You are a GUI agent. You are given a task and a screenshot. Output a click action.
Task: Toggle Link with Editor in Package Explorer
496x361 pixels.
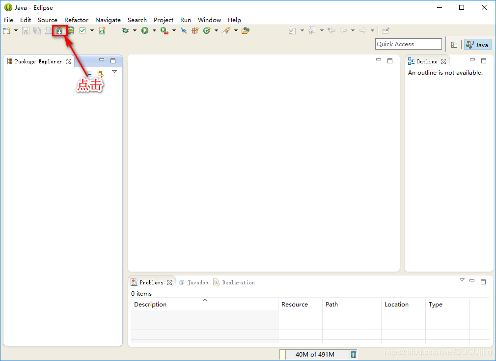tap(100, 74)
